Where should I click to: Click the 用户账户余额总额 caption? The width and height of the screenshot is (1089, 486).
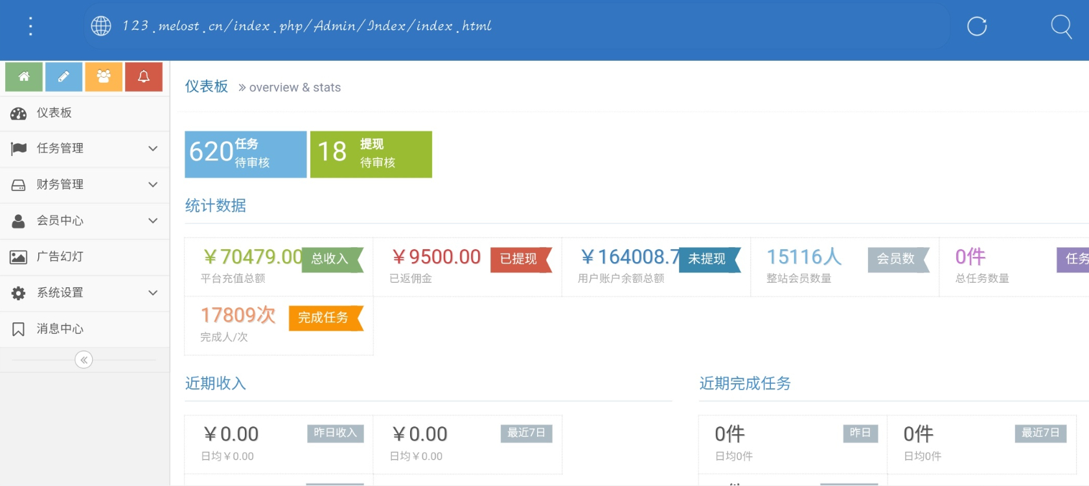coord(621,278)
